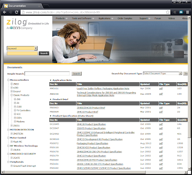Open the Z80 CPU Product Specification link
The height and width of the screenshot is (175, 192).
click(x=99, y=152)
